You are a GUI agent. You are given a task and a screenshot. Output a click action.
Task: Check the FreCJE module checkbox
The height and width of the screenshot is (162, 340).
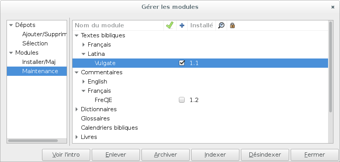tap(182, 100)
